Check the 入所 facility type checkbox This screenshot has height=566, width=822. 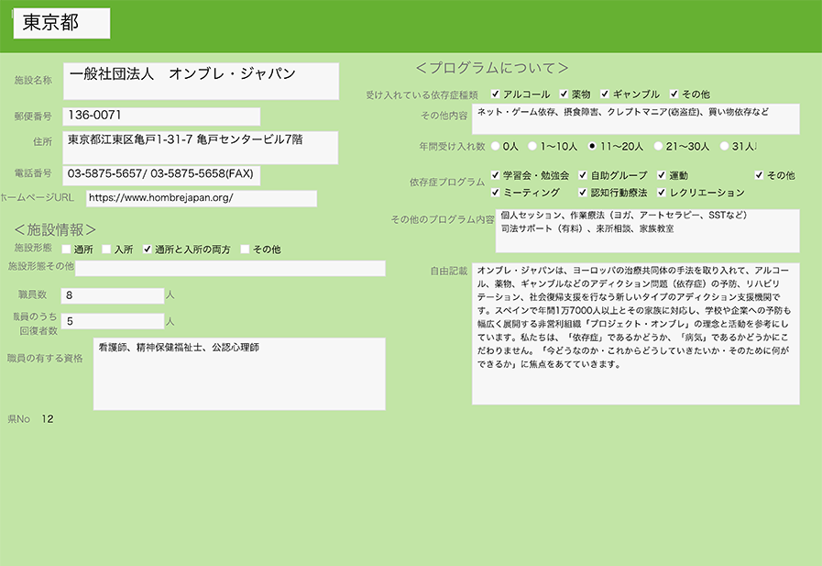point(107,249)
